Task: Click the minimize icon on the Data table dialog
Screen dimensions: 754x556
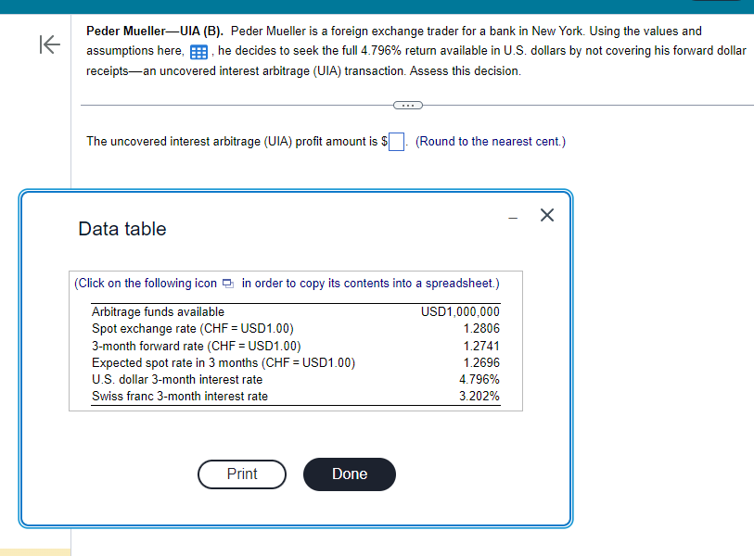Action: pyautogui.click(x=511, y=215)
